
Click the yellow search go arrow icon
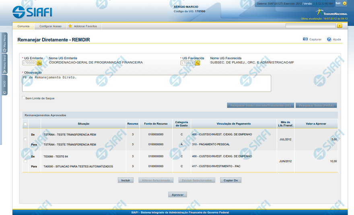(x=340, y=26)
